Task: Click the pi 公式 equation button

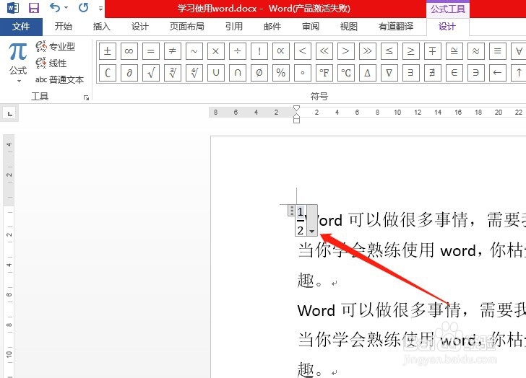Action: coord(18,58)
